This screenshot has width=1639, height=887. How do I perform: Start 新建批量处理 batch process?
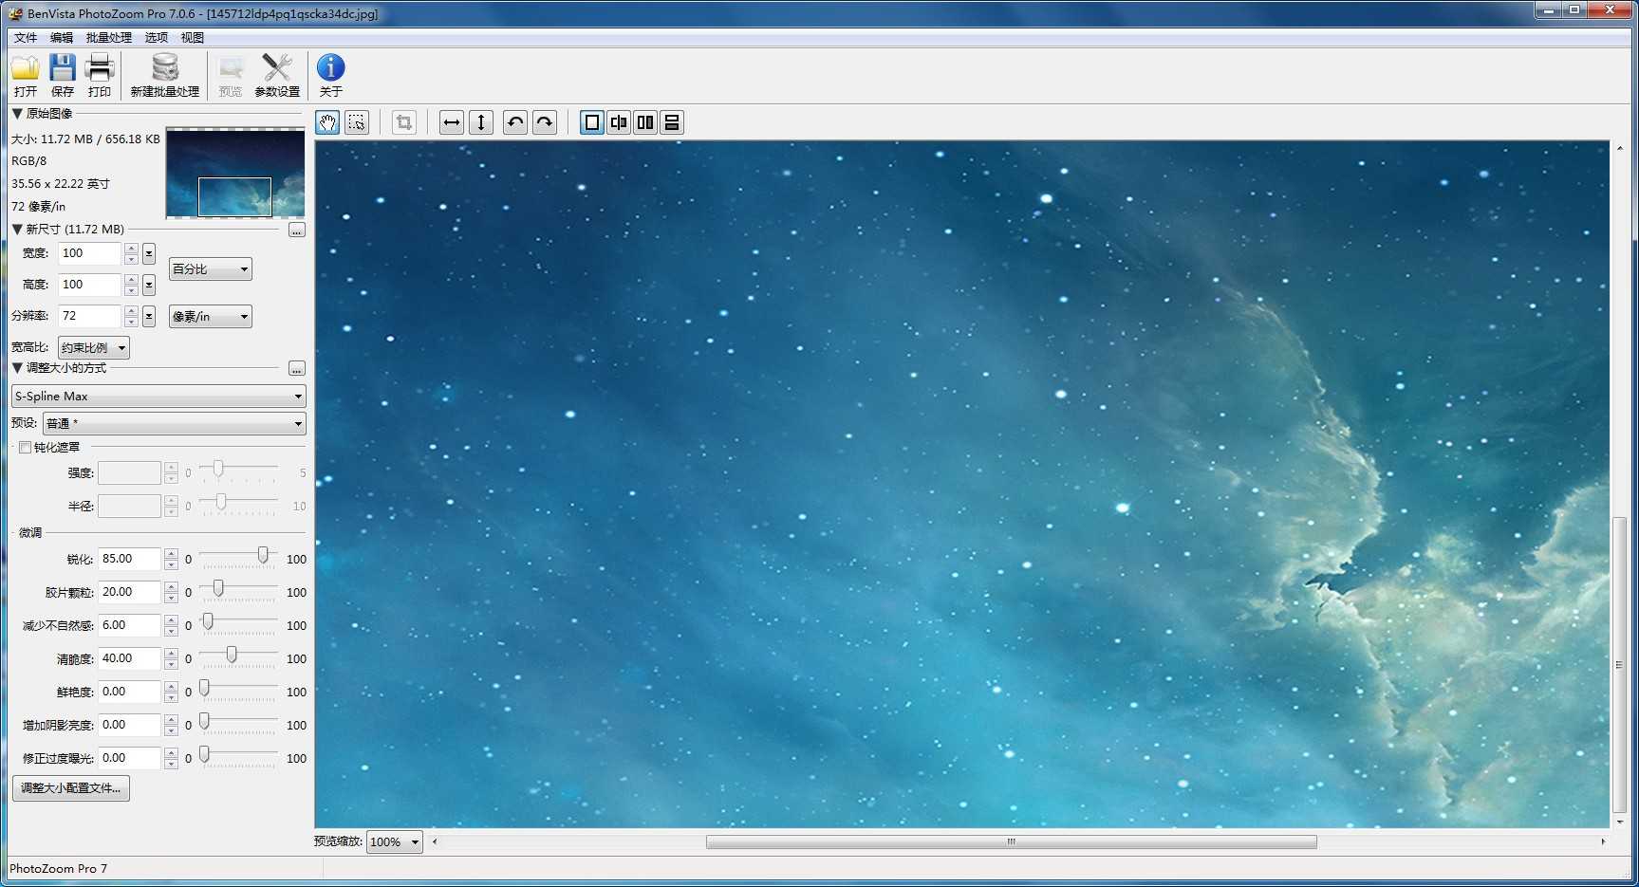165,75
